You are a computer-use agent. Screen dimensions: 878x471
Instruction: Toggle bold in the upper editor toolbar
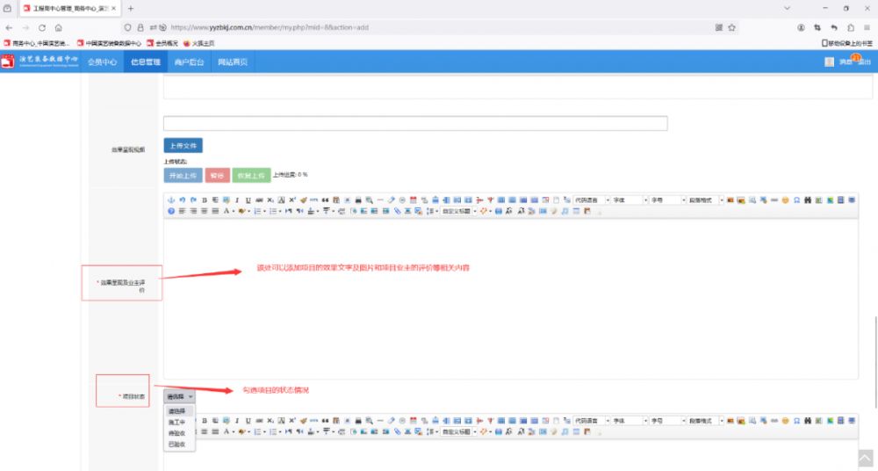(x=205, y=200)
